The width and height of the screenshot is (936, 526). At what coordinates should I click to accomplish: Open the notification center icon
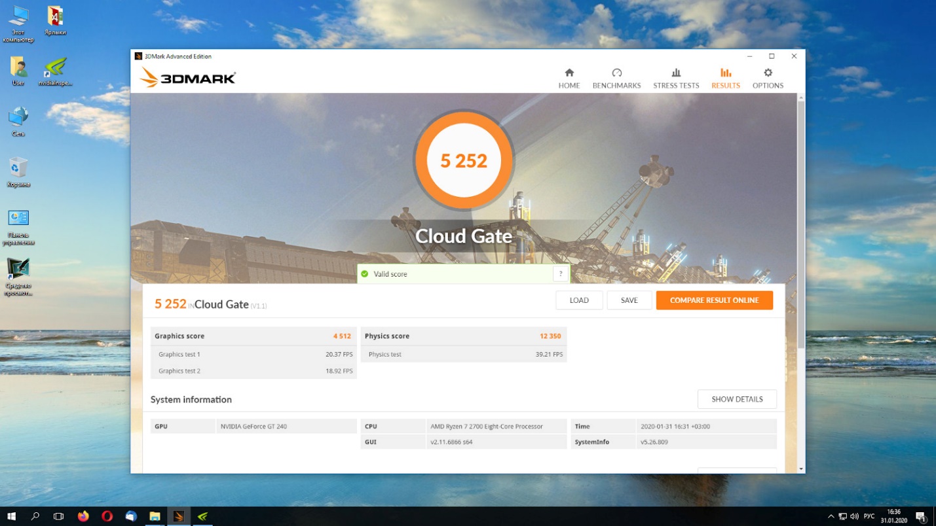click(x=920, y=516)
